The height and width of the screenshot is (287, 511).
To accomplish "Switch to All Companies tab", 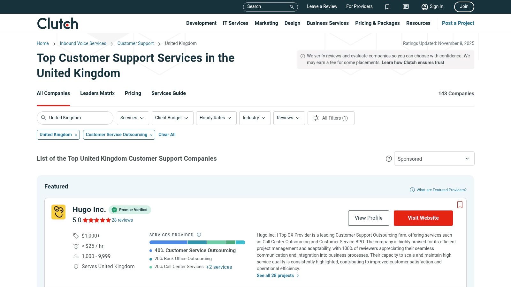I will coord(53,93).
